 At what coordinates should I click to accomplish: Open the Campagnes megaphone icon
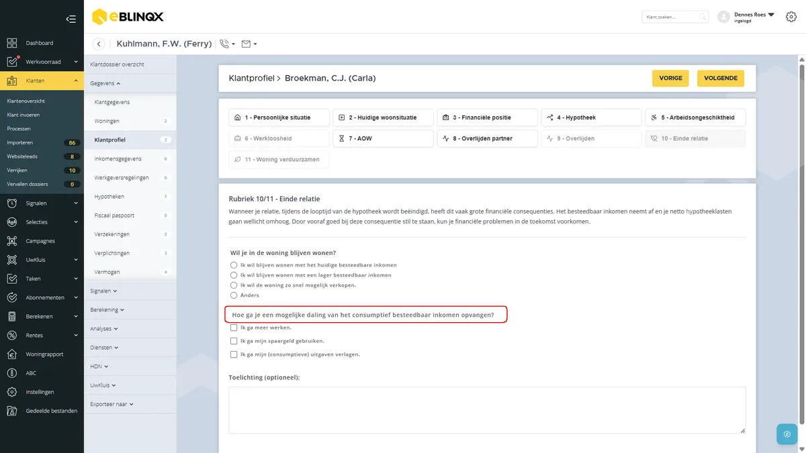pos(12,241)
